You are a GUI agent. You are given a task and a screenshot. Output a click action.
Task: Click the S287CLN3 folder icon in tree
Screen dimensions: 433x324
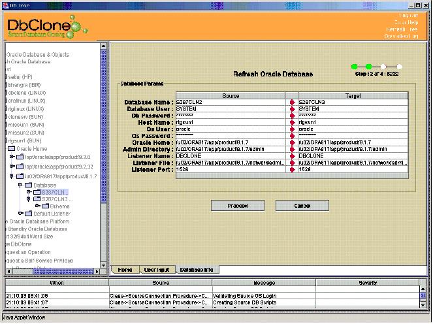click(37, 199)
